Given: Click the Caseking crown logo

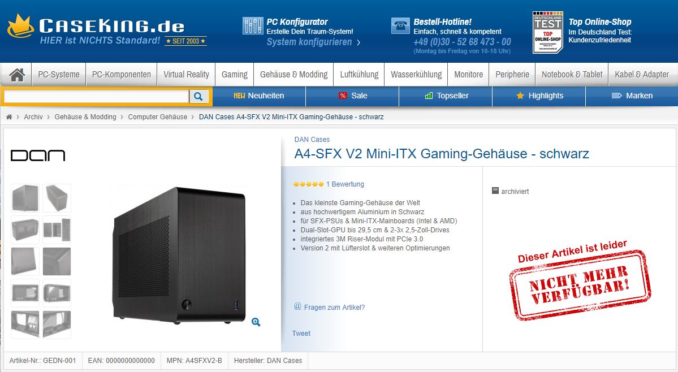Looking at the screenshot, I should click(20, 27).
